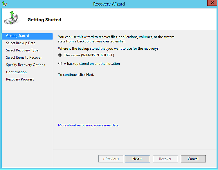The height and width of the screenshot is (170, 218).
Task: Open Specify Recovery Options step
Action: (x=26, y=65)
